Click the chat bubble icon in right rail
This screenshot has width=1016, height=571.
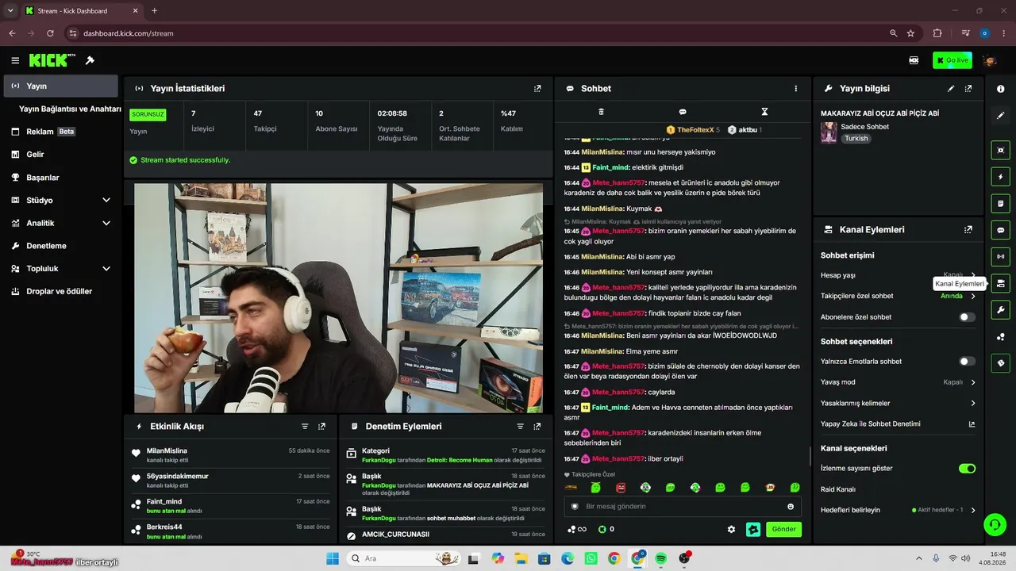pyautogui.click(x=1000, y=230)
